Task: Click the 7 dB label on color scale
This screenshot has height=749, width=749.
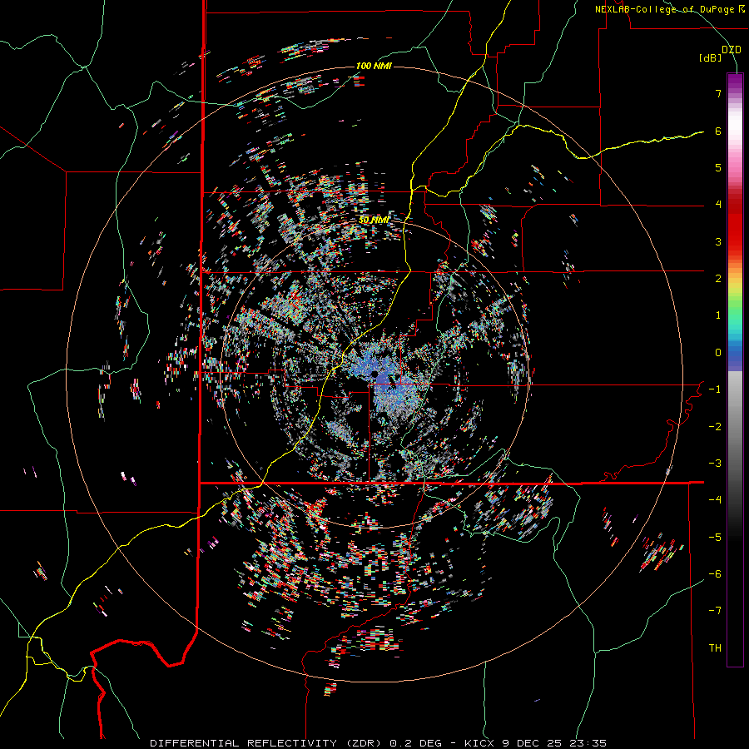Action: click(718, 93)
